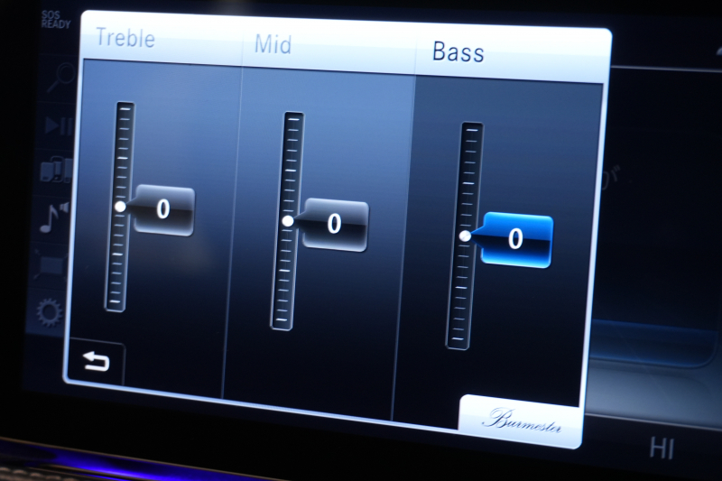This screenshot has width=722, height=481.
Task: Tap the Burmester logo tab
Action: [521, 421]
